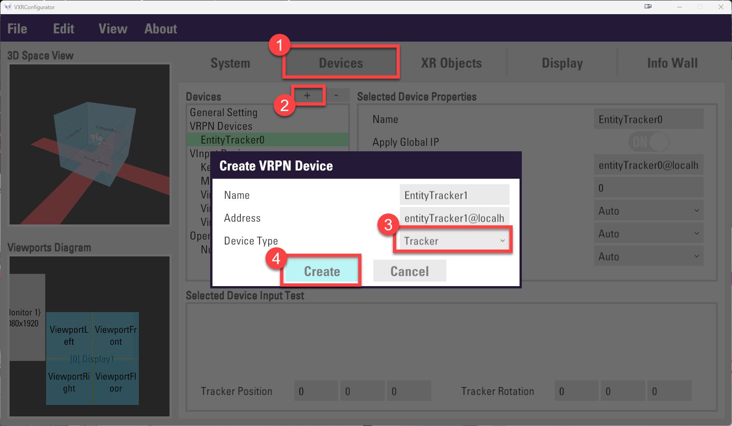Viewport: 732px width, 426px height.
Task: Click the Address field in the dialog
Action: (x=454, y=218)
